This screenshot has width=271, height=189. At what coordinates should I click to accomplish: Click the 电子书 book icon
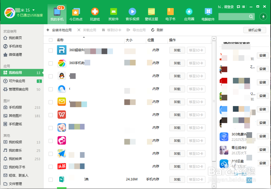pyautogui.click(x=170, y=12)
